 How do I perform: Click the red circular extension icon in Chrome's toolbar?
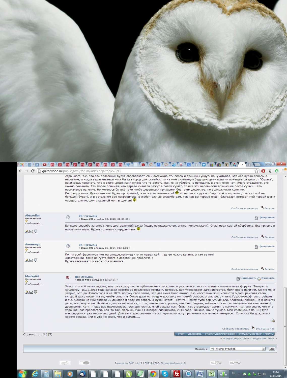[263, 171]
